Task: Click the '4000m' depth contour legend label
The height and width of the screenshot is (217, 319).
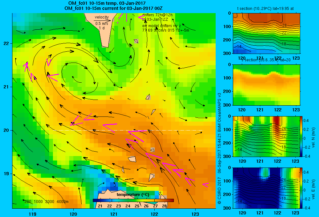Action: coord(63,202)
